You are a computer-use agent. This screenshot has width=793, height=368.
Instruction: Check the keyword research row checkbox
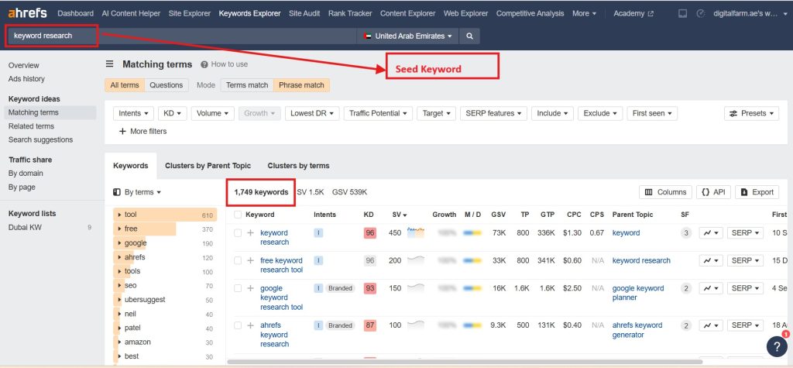coord(238,233)
